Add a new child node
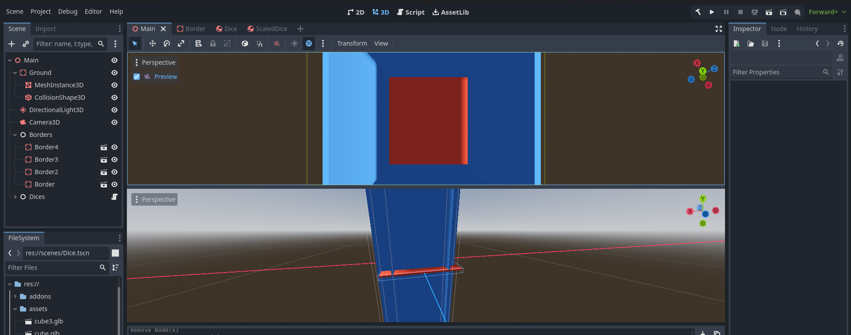Viewport: 851px width, 335px height. tap(12, 44)
